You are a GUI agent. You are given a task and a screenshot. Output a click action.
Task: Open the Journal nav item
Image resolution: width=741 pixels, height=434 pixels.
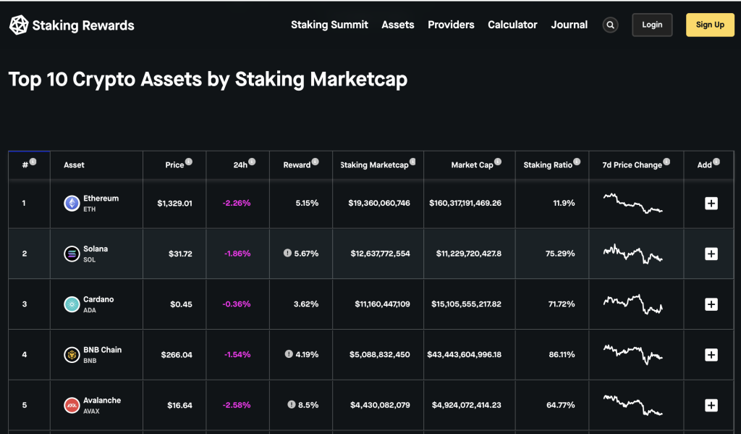coord(569,25)
